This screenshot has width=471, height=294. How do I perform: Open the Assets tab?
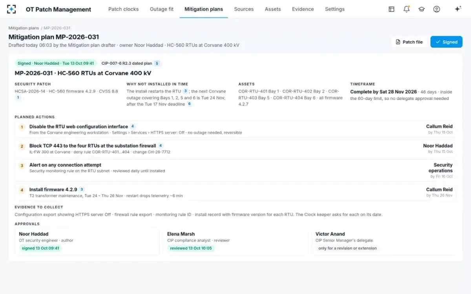point(273,9)
